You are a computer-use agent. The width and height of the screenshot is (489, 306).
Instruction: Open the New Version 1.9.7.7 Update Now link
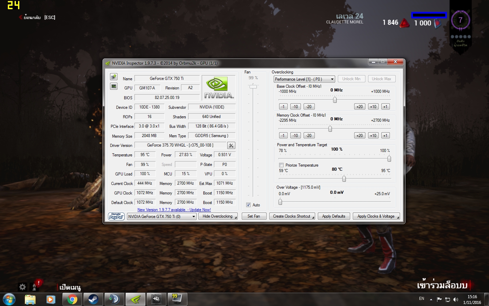coord(174,210)
